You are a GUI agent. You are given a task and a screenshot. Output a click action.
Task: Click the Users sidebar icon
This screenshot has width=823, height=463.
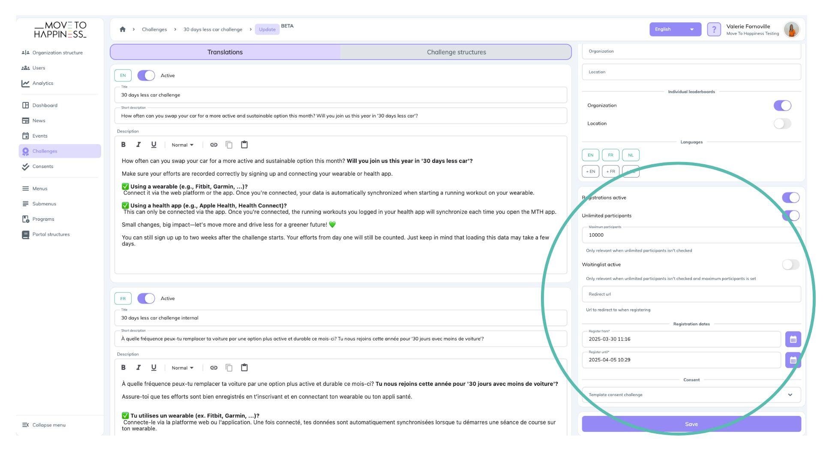point(26,68)
